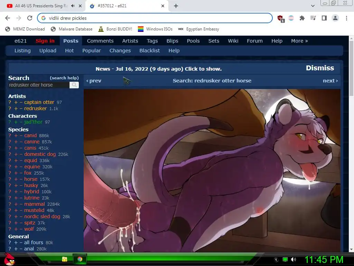This screenshot has height=266, width=354.
Task: Open the Forum menu item
Action: coord(255,41)
